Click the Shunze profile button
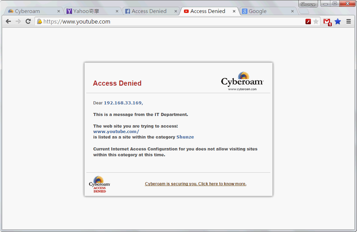Viewport: 357px width, 232px height. (308, 4)
